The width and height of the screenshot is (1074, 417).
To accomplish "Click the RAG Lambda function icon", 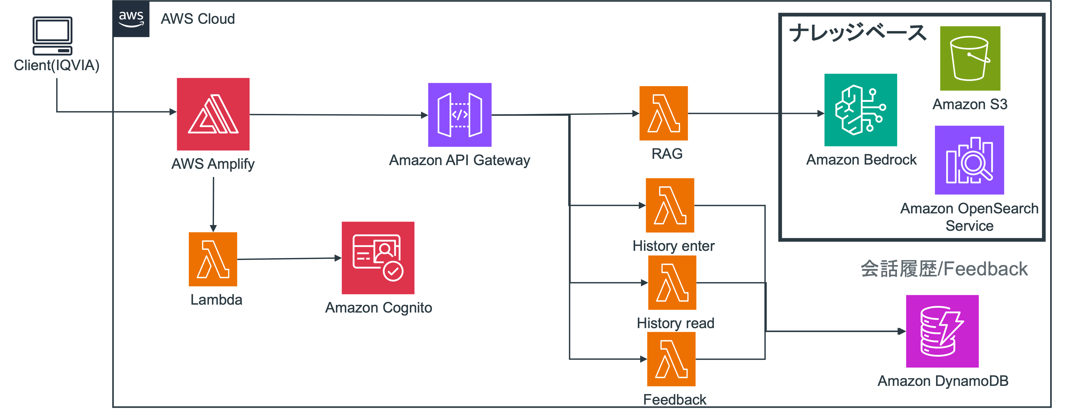I will tap(663, 113).
